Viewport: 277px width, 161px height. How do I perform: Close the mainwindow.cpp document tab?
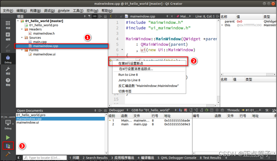point(172,16)
